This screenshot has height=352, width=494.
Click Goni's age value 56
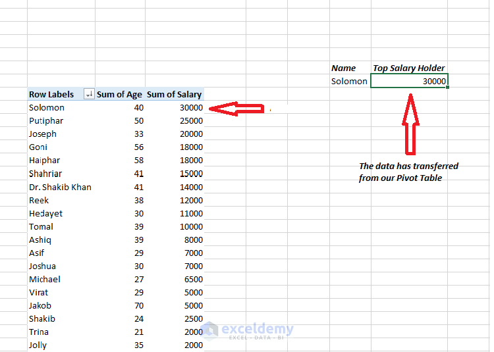point(138,147)
